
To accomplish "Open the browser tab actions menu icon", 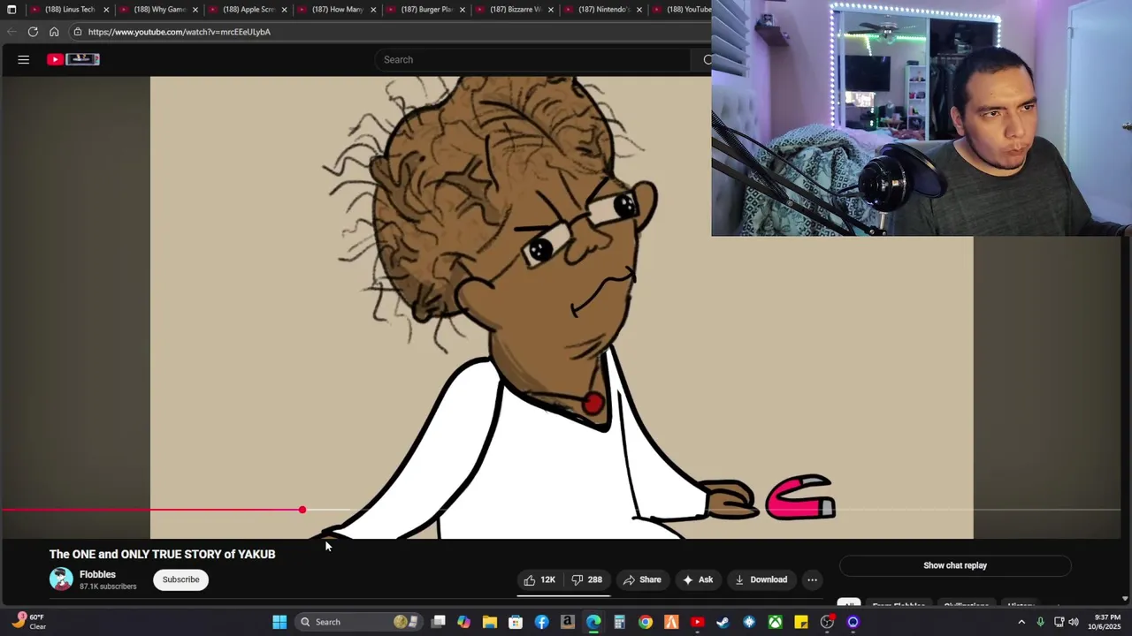I will point(11,10).
